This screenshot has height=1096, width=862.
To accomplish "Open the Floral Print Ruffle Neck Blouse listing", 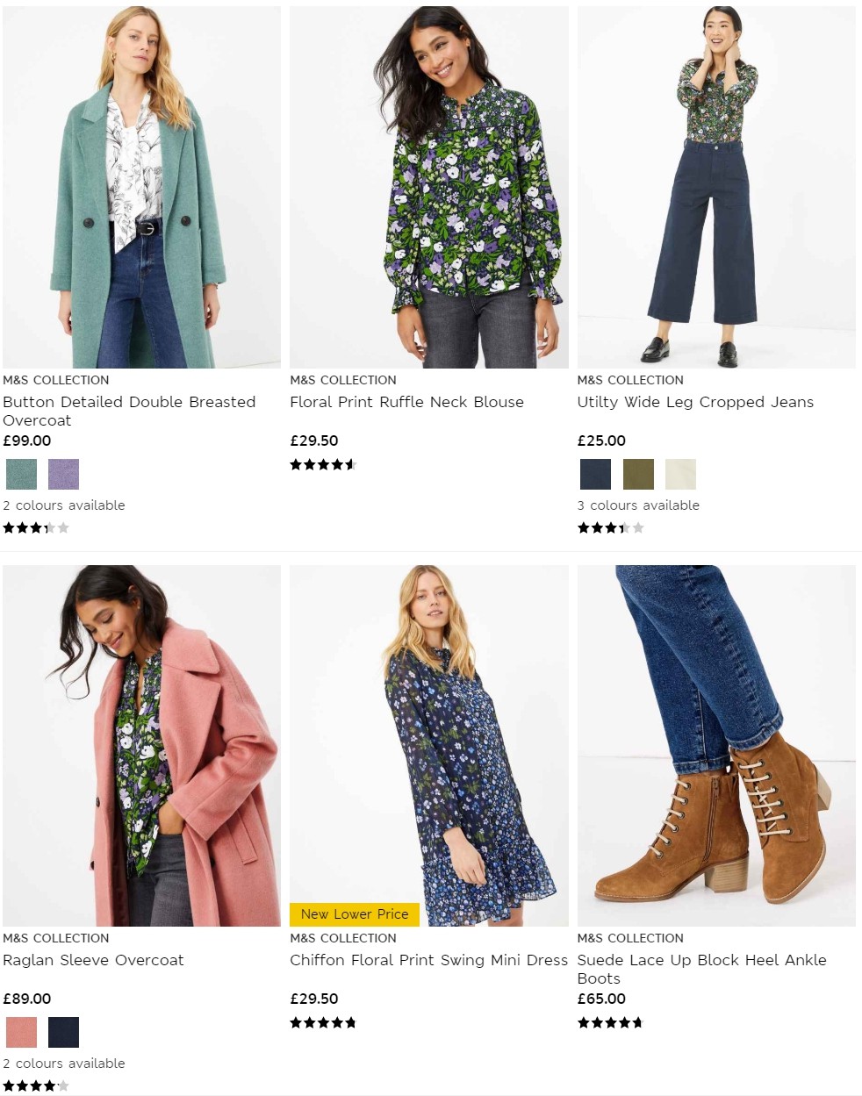I will [406, 402].
